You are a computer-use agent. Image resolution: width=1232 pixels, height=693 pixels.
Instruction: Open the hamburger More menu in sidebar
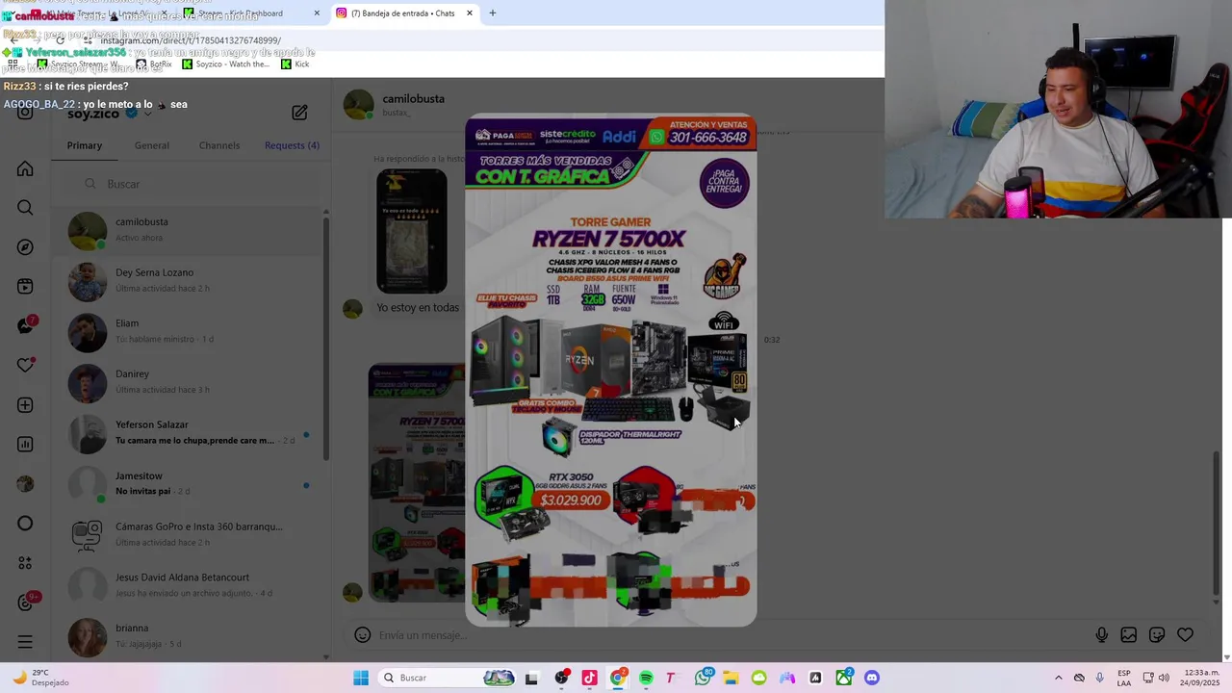click(x=25, y=642)
